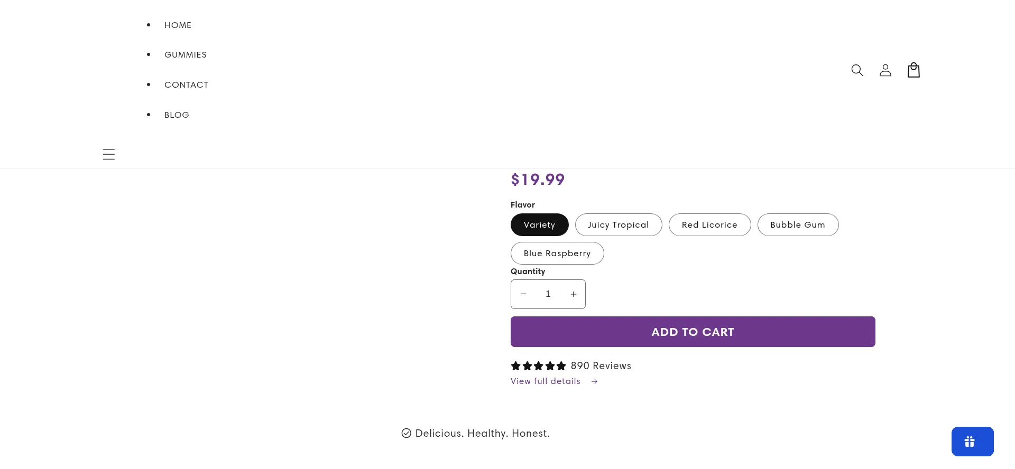Click the ADD TO CART button
Image resolution: width=1015 pixels, height=469 pixels.
[693, 332]
